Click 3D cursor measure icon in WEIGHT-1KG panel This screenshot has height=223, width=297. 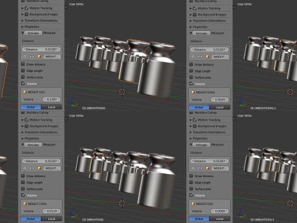(25, 56)
